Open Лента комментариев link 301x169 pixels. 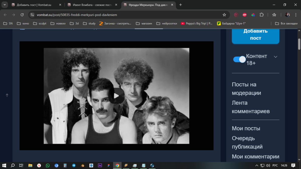pos(251,107)
